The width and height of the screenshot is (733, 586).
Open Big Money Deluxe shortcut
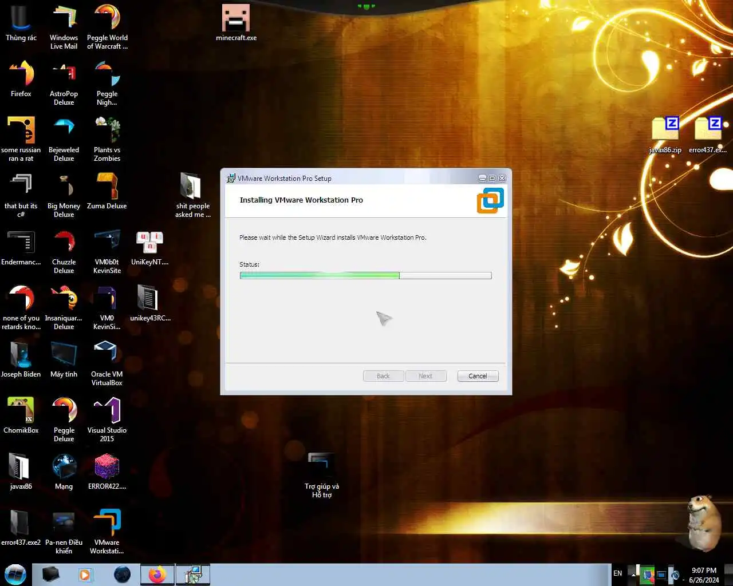pyautogui.click(x=64, y=195)
